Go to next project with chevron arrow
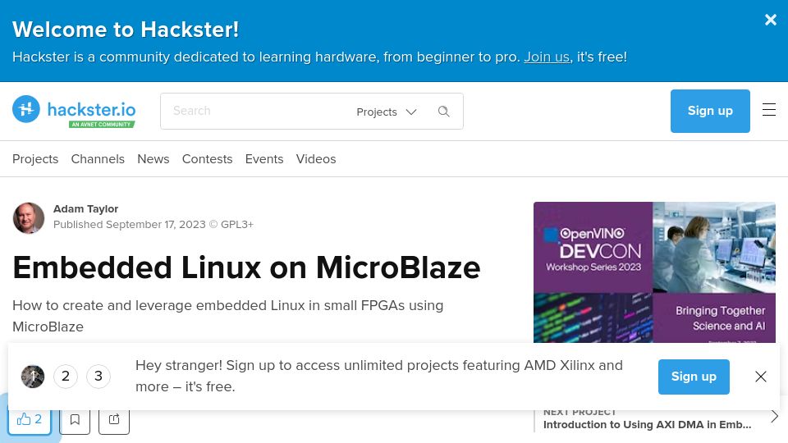 (774, 417)
